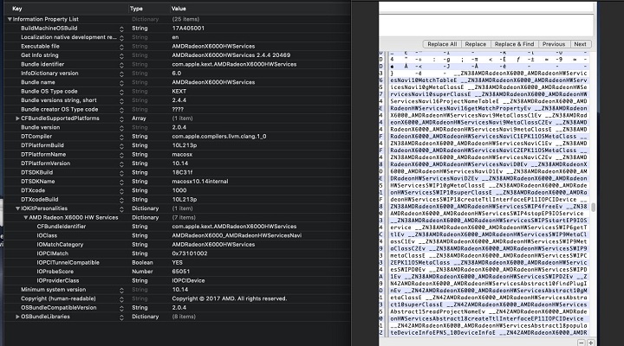
Task: Select the DTSDKName value macosx10.14internal
Action: click(x=200, y=182)
